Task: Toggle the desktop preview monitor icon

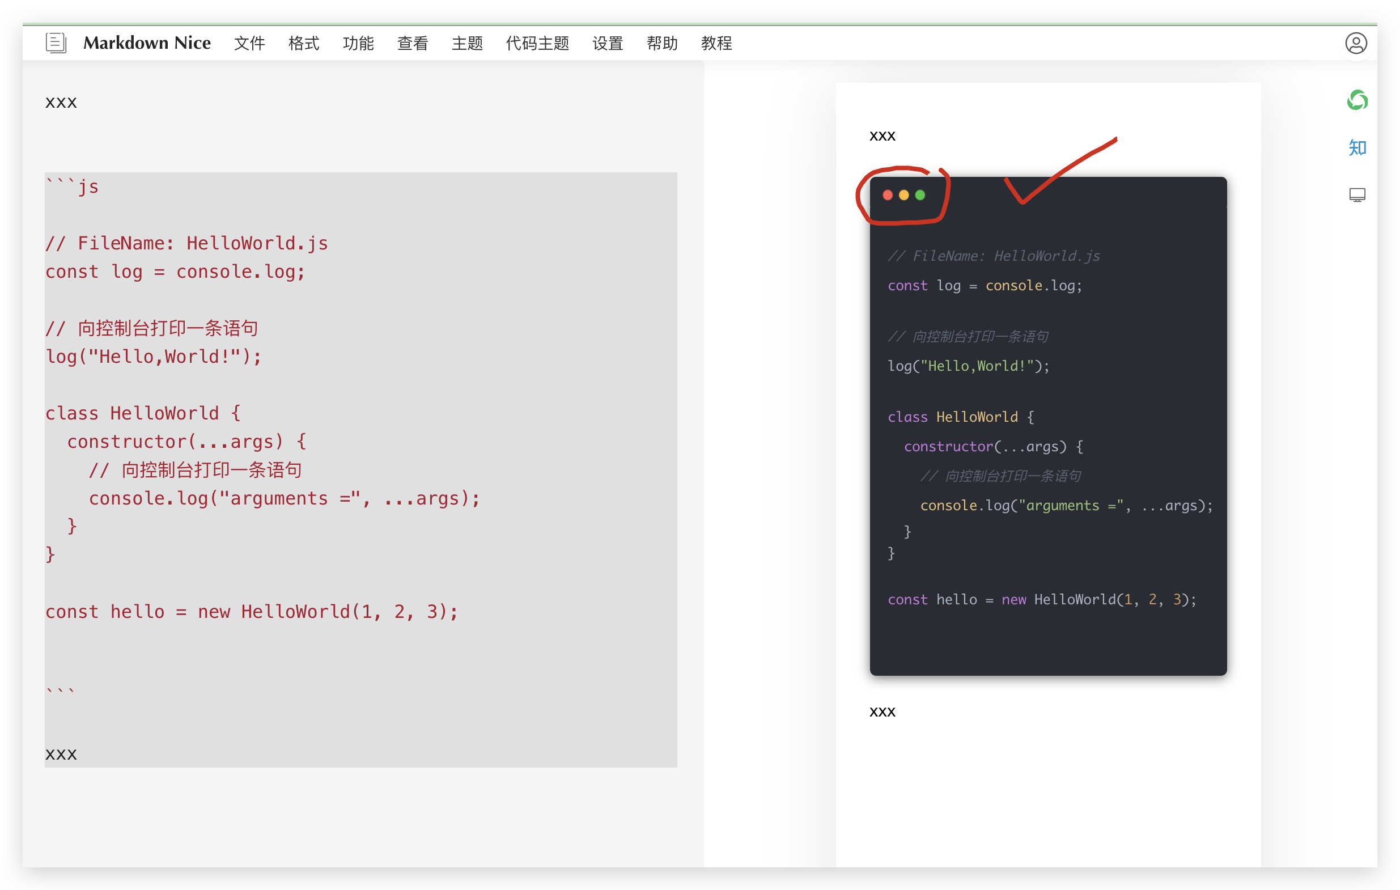Action: (x=1357, y=195)
